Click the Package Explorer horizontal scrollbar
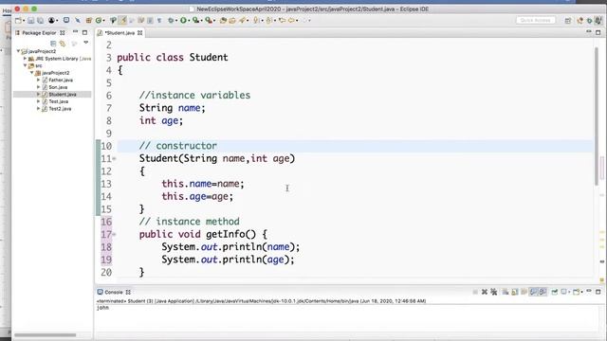This screenshot has height=341, width=607. [x=45, y=334]
